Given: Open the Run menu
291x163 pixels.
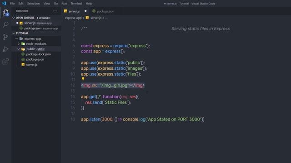Looking at the screenshot, I should 64,4.
